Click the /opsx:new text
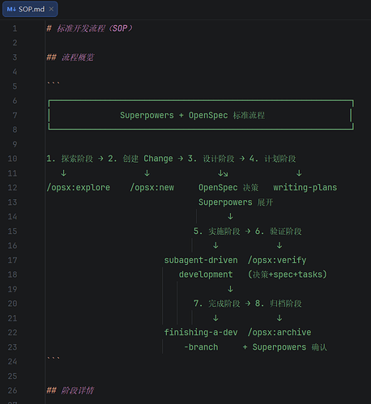Screen dimensions: 371x404 click(152, 188)
